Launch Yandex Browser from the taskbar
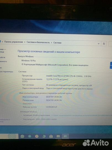 (37, 136)
